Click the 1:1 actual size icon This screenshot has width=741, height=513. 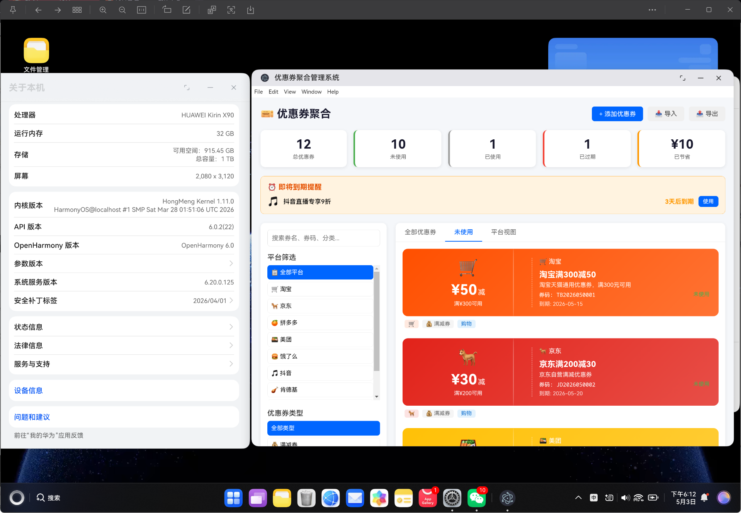tap(141, 10)
